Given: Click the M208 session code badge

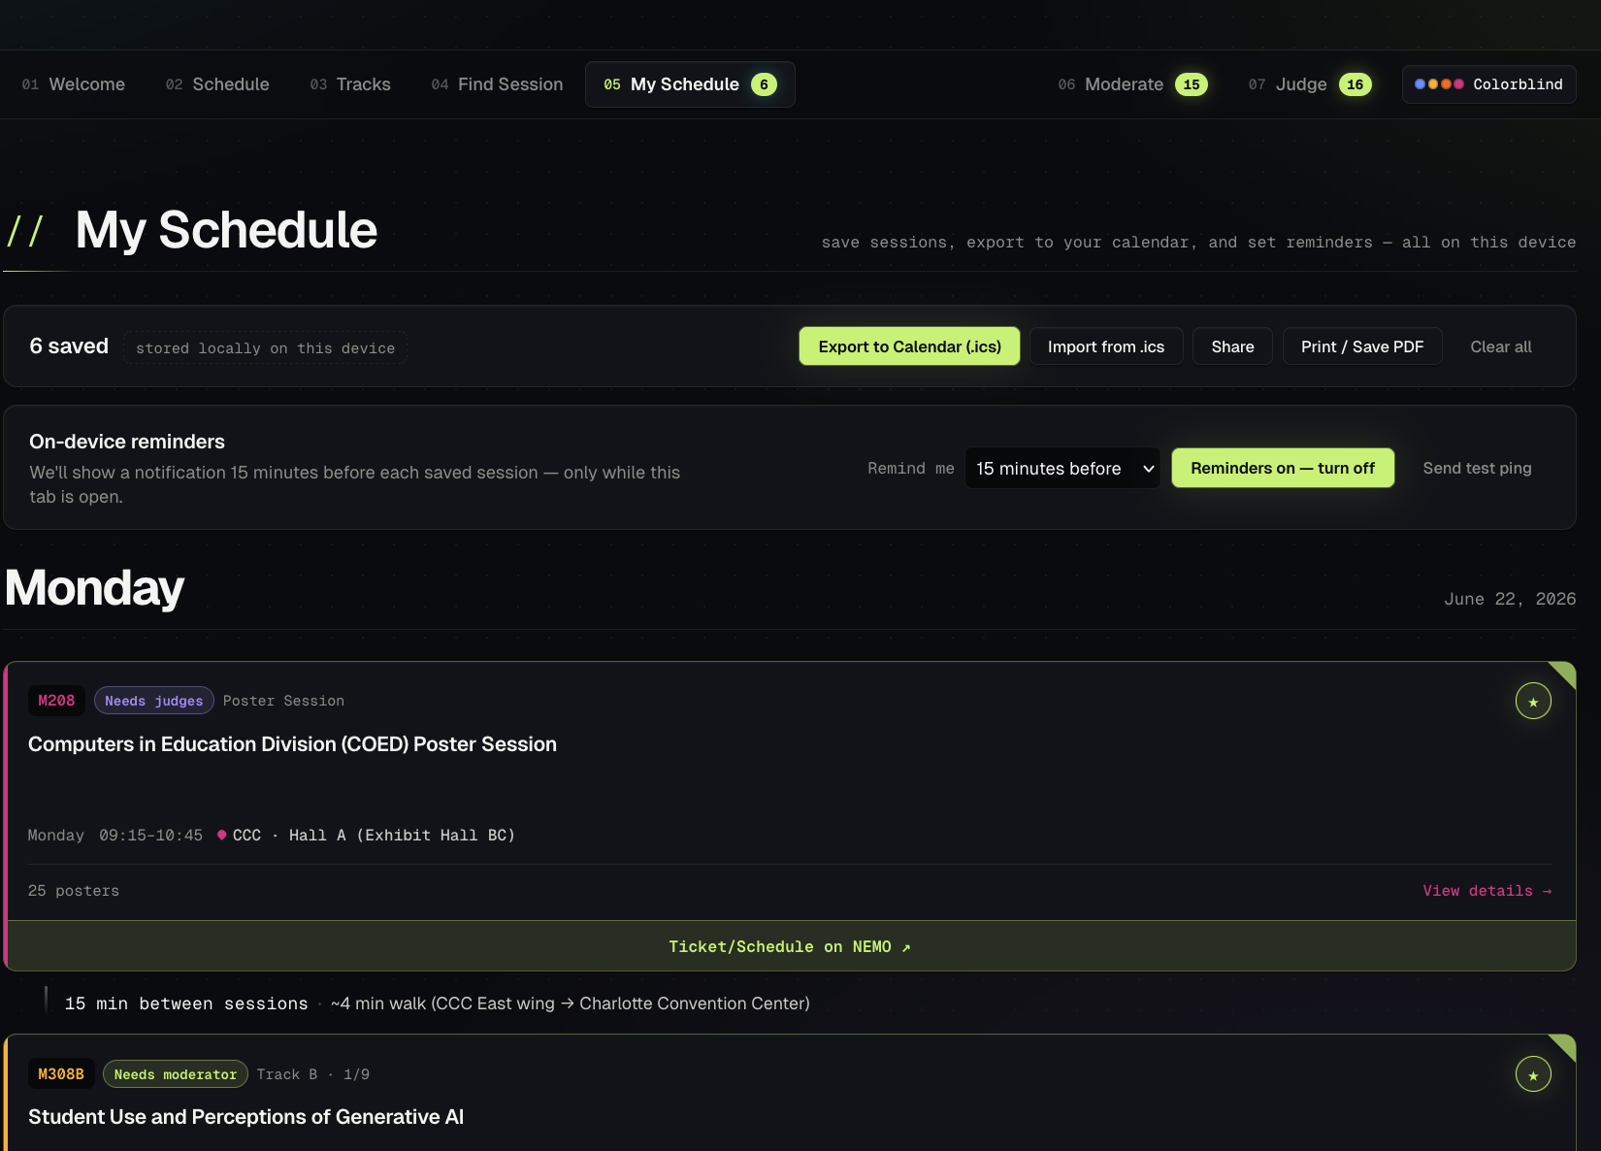Looking at the screenshot, I should click(x=56, y=701).
